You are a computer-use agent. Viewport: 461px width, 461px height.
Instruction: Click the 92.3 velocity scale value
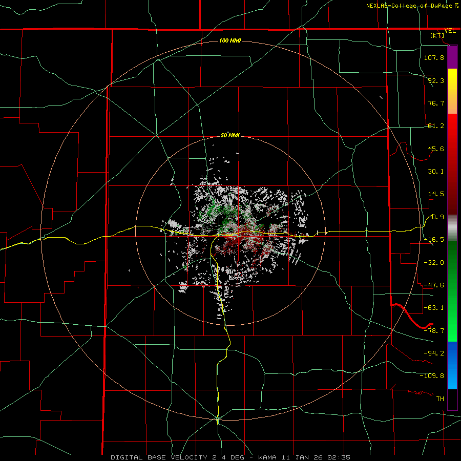pyautogui.click(x=436, y=80)
